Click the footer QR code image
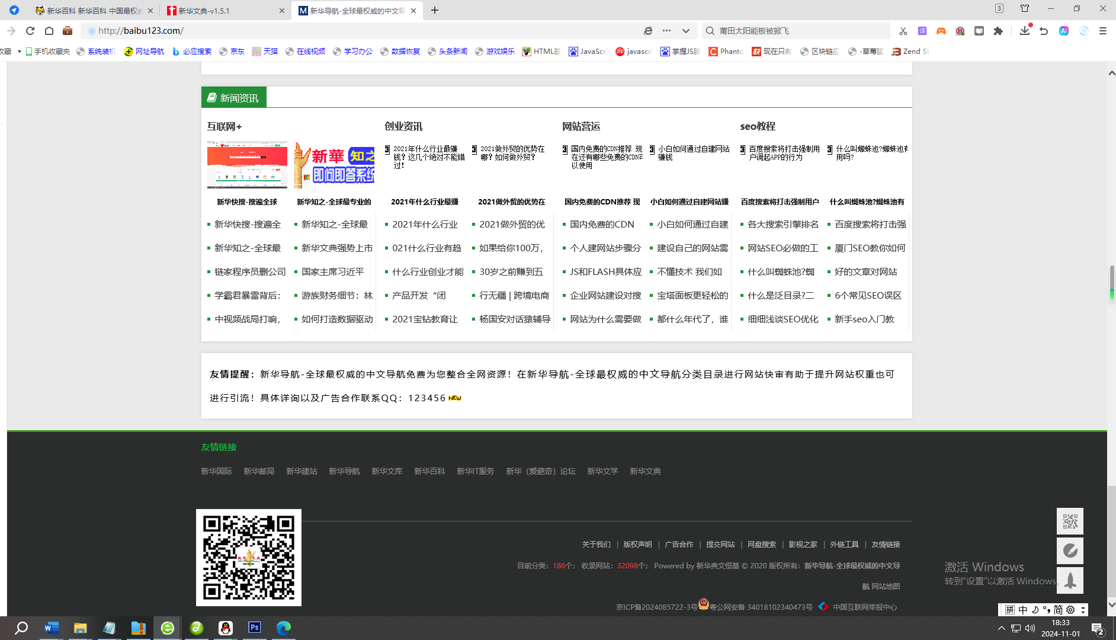Image resolution: width=1116 pixels, height=640 pixels. point(249,558)
